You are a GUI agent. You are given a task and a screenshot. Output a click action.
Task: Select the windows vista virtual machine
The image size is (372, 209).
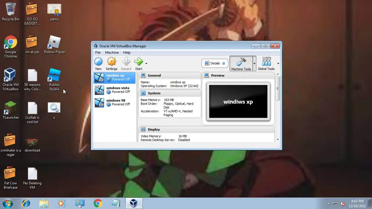point(115,90)
